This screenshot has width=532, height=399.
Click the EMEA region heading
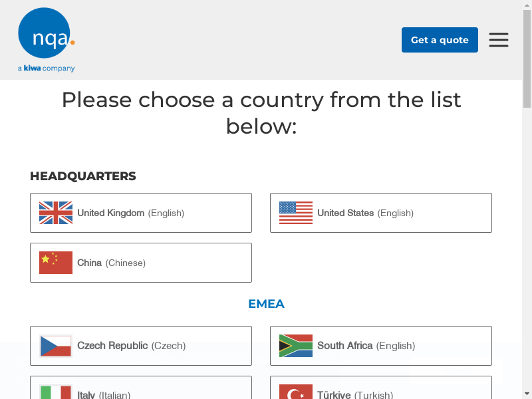tap(266, 304)
